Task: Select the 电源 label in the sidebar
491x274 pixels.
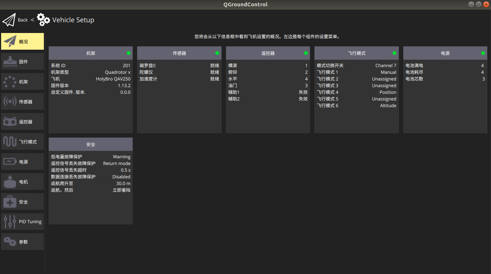Action: point(23,162)
